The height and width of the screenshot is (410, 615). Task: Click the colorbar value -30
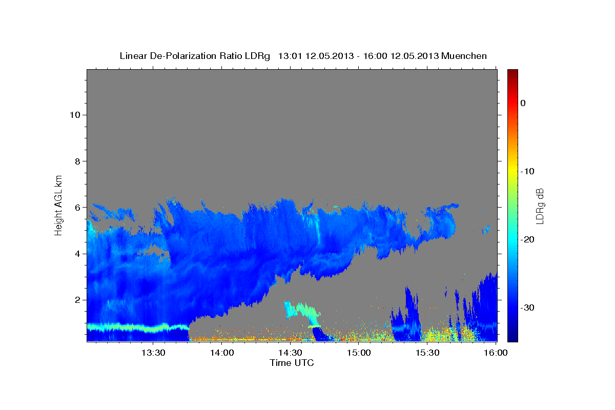527,307
